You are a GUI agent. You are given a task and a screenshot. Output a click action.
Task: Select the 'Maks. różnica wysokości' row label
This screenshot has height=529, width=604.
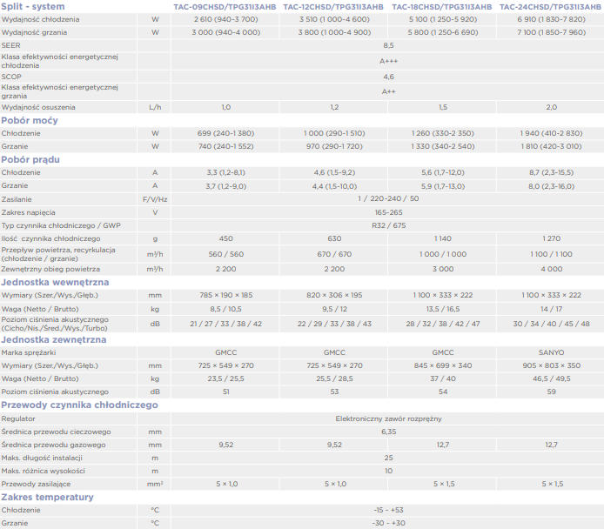tap(43, 472)
